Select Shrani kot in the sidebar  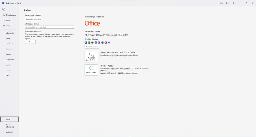tap(10, 44)
